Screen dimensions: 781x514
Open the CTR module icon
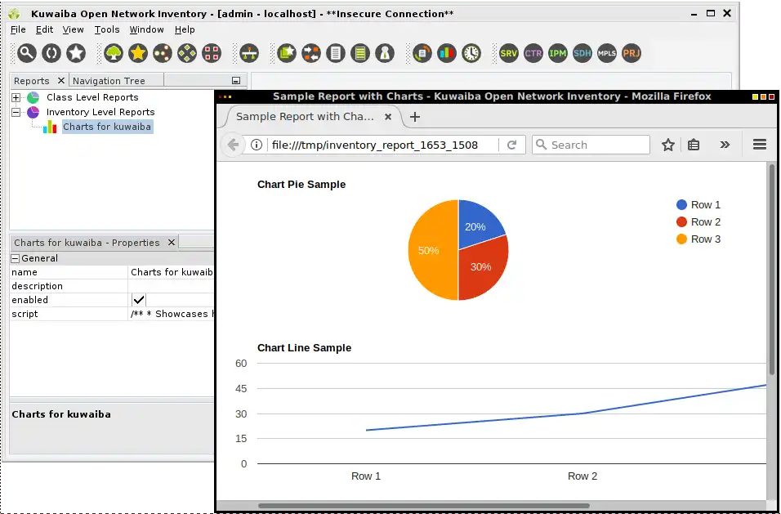tap(533, 53)
